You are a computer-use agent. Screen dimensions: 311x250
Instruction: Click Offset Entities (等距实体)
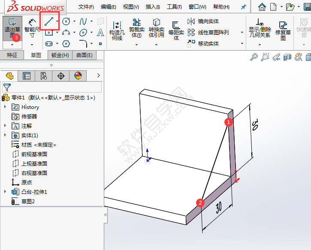[x=176, y=30]
